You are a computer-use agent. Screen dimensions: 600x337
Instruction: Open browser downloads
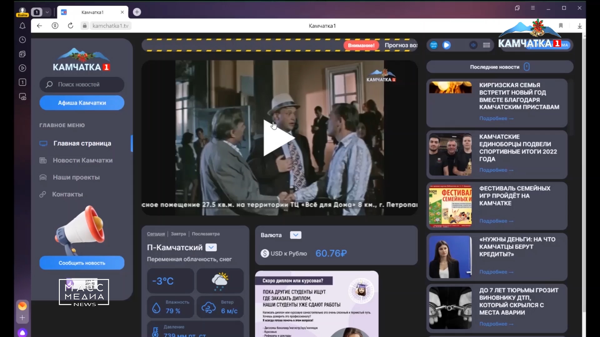(x=580, y=26)
